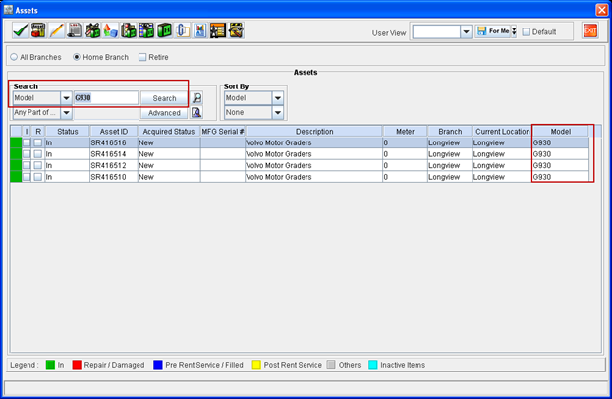Screen dimensions: 612x399
Task: Check the I box for asset SR416510
Action: click(x=27, y=177)
